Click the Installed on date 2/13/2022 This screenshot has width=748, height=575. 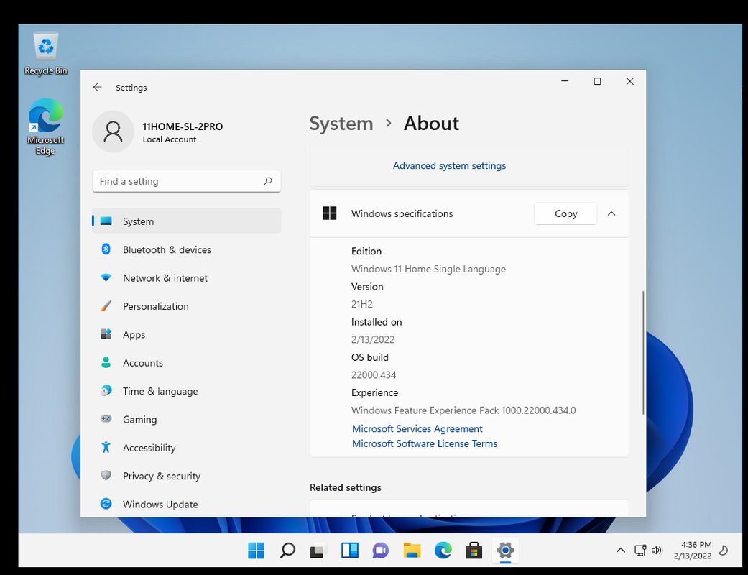point(373,339)
